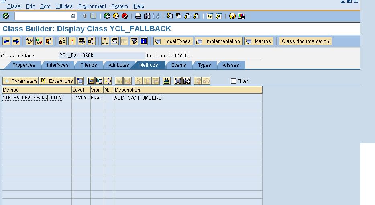Click the blue left arrow previous object icon
375x205 pixels.
[x=6, y=41]
